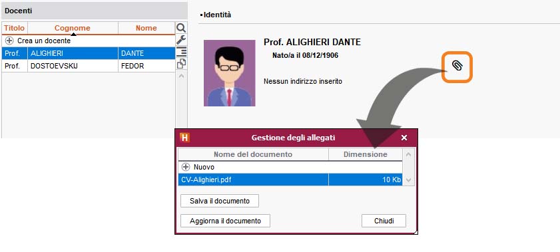Screen dimensions: 560x252
Task: Select the DOSTOEVSKIJ teacher row
Action: [x=88, y=66]
